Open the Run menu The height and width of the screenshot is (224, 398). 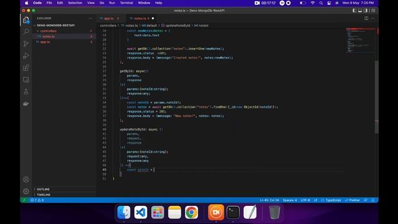(x=112, y=2)
